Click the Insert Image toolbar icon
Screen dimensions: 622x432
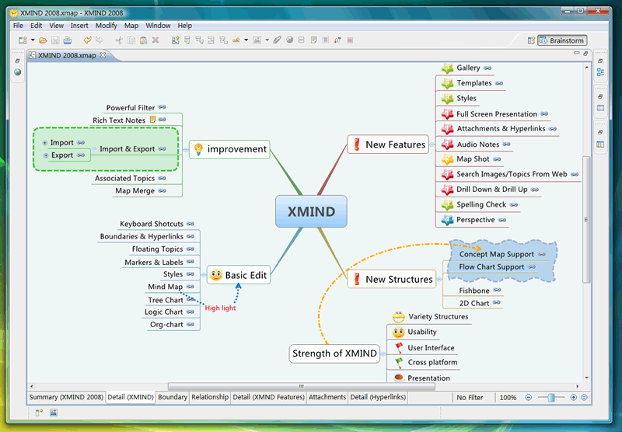click(x=257, y=40)
